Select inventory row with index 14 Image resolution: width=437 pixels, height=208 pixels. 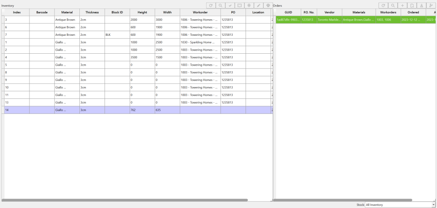16,110
